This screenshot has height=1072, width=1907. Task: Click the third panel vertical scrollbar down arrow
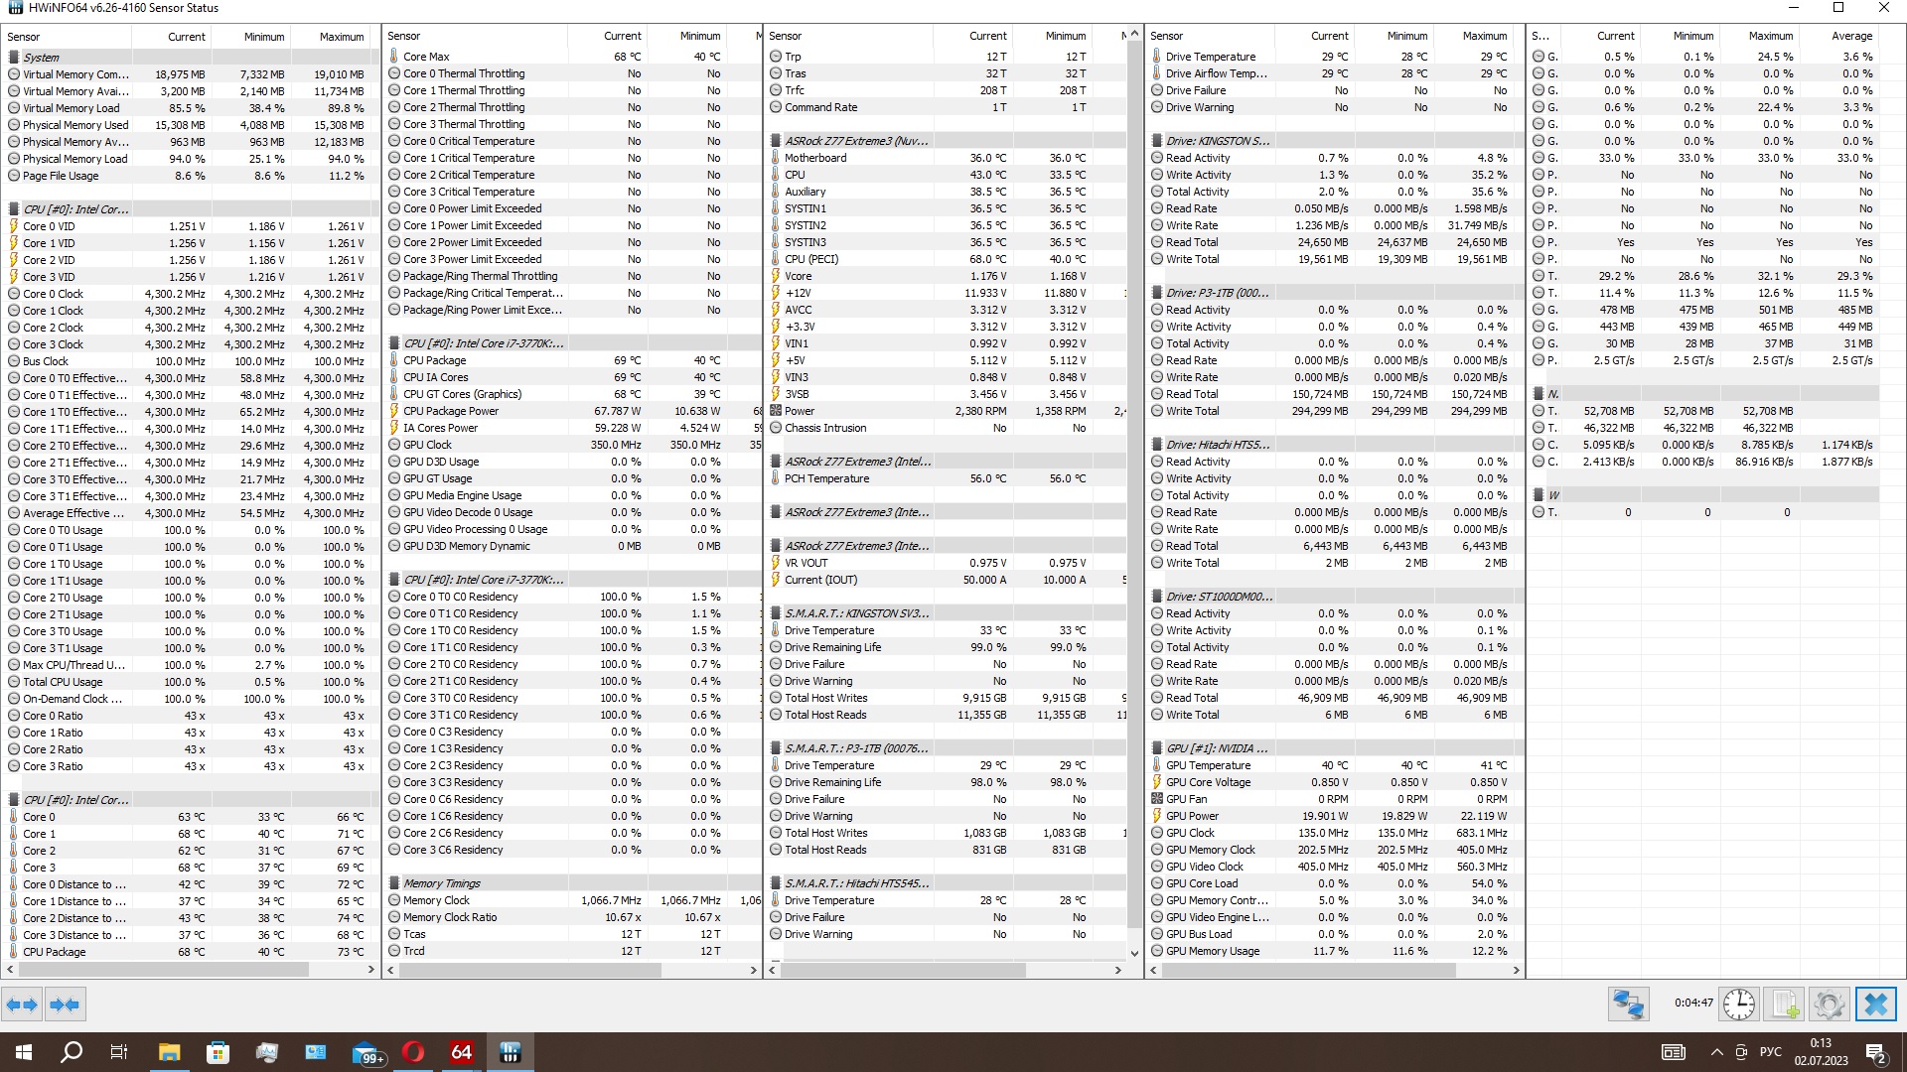click(x=1135, y=953)
